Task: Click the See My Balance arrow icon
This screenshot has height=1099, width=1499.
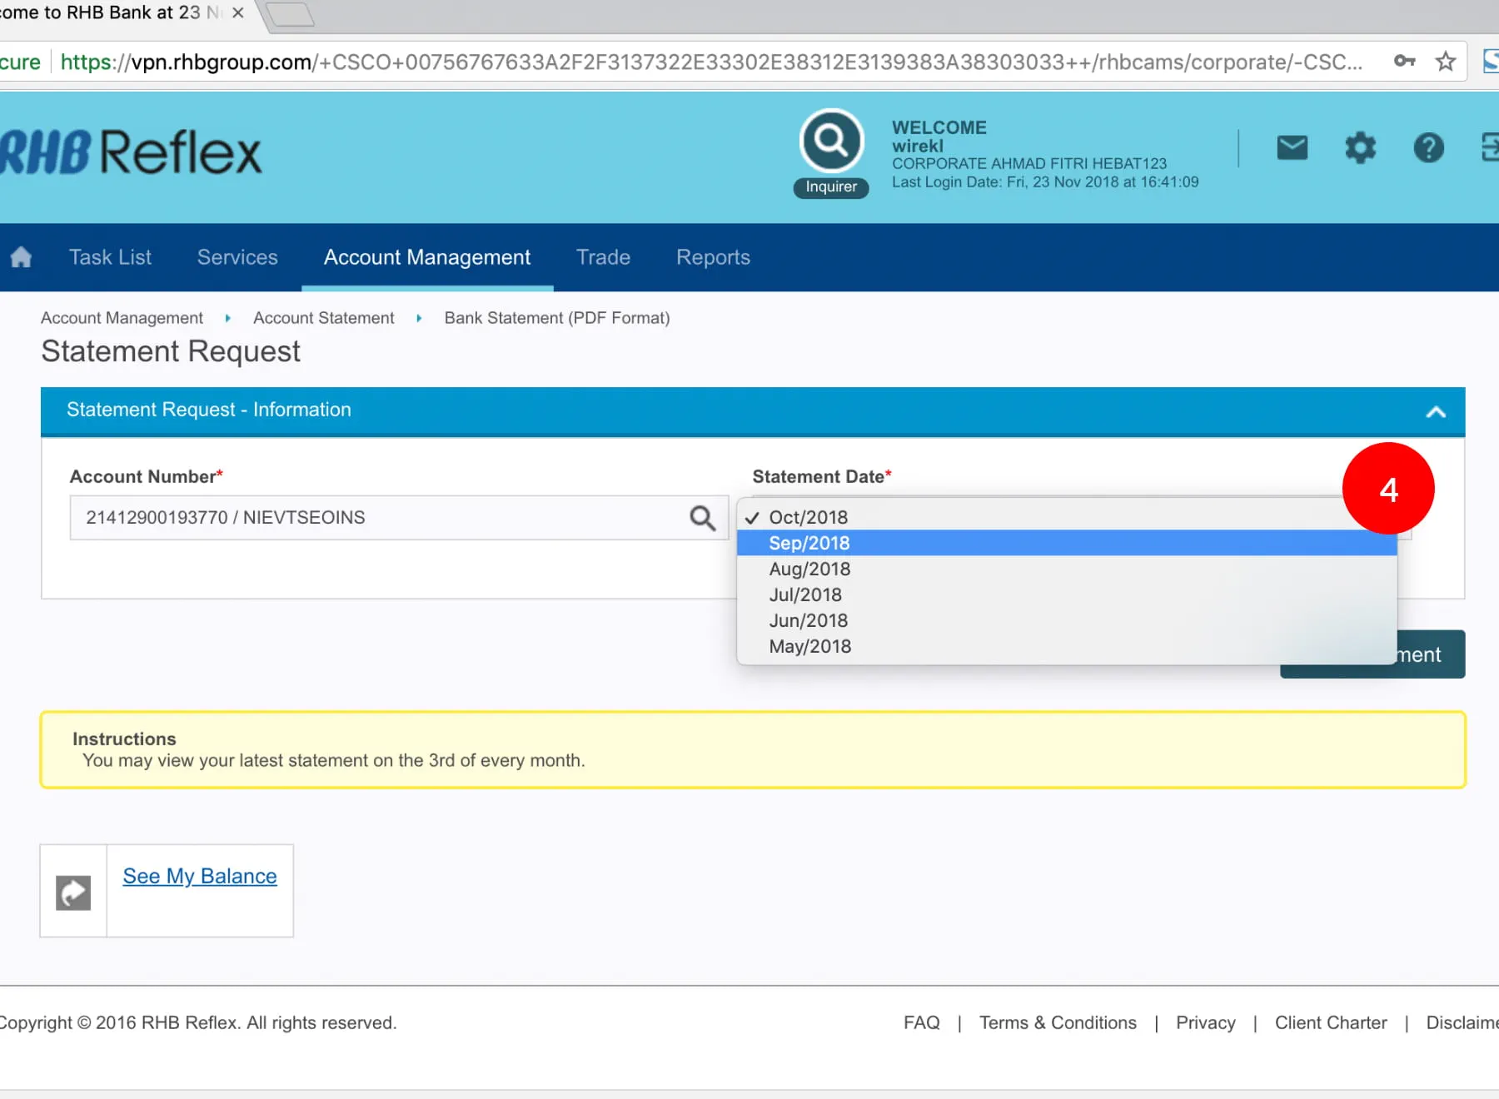Action: pos(73,893)
